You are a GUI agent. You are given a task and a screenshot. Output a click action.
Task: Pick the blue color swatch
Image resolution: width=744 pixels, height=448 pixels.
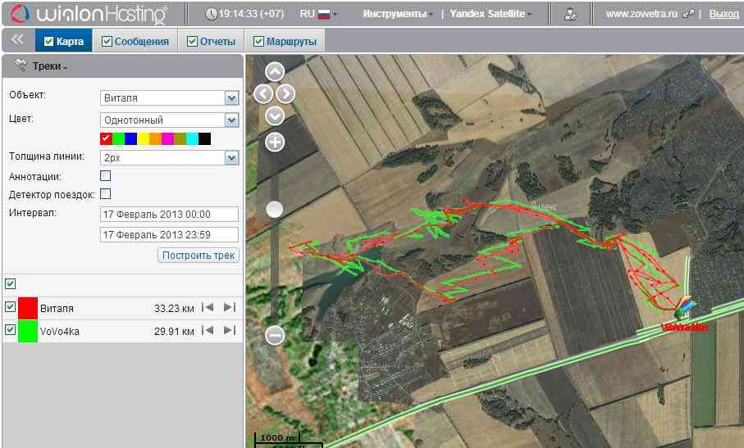130,138
